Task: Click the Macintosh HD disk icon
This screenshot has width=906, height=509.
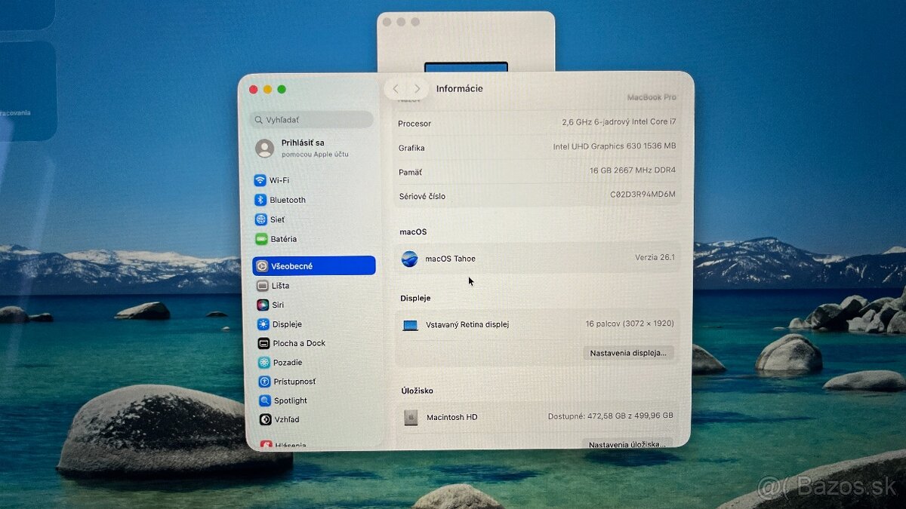Action: 411,417
